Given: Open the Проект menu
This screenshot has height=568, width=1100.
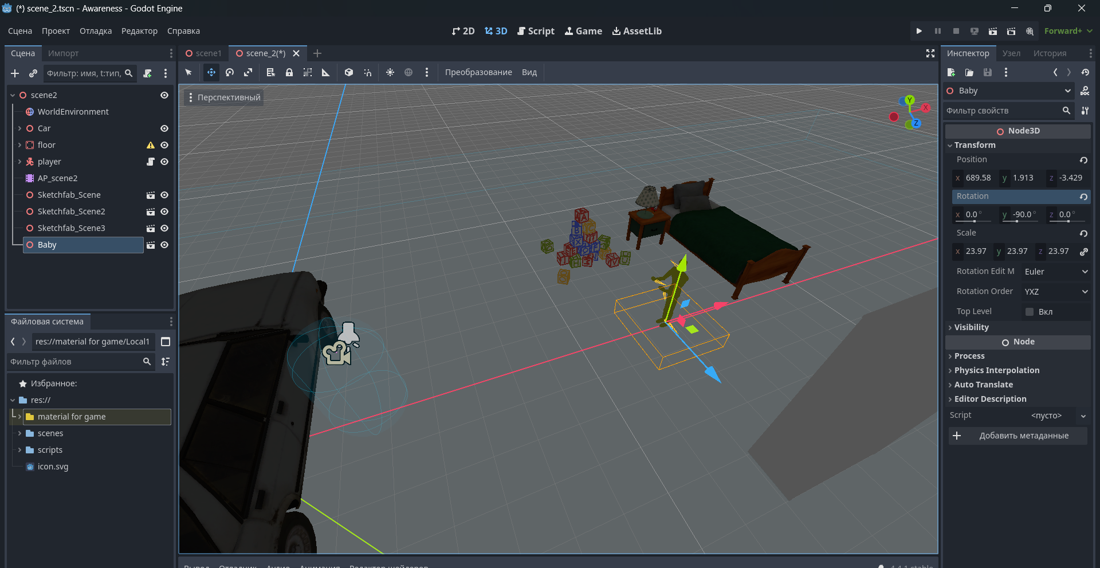Looking at the screenshot, I should pos(56,31).
